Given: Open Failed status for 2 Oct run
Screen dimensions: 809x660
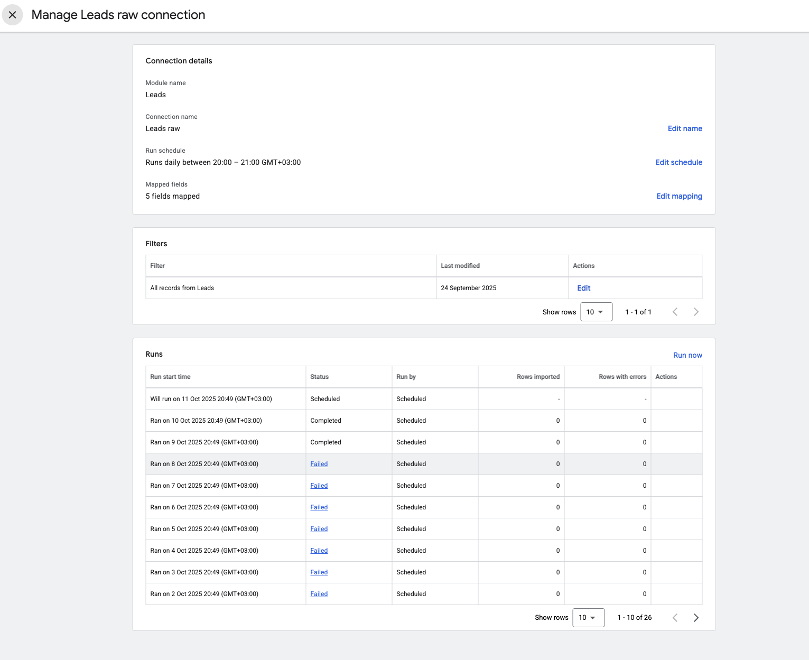Looking at the screenshot, I should (x=319, y=594).
